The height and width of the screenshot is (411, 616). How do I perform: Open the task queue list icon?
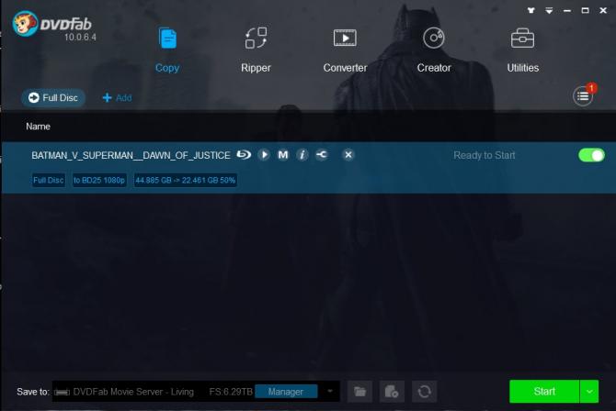point(583,95)
